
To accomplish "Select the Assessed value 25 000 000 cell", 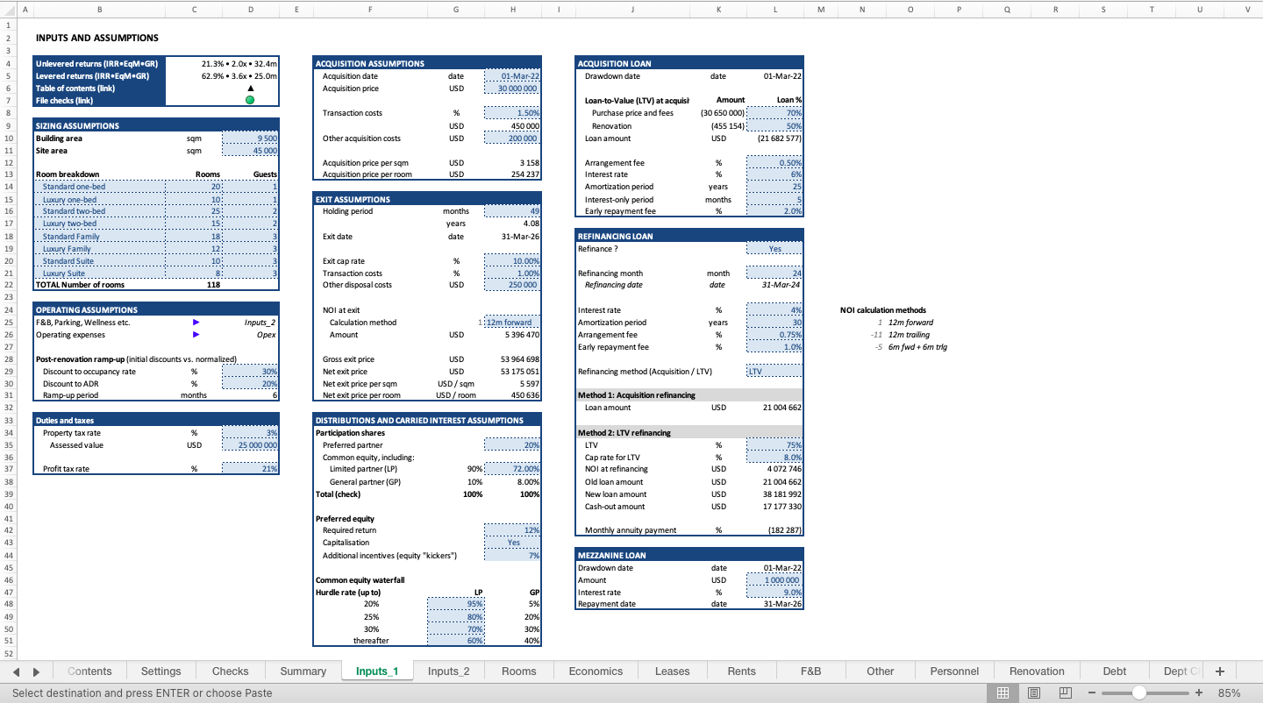I will point(251,445).
